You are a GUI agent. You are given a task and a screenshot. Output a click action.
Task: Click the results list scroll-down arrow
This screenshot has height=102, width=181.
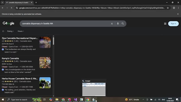tap(53, 96)
